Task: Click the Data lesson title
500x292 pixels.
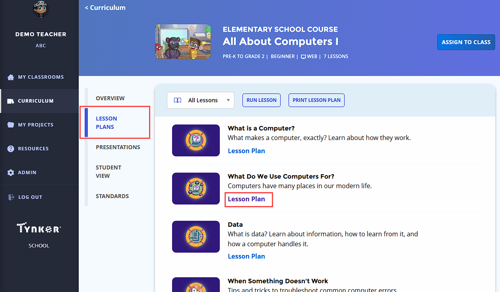Action: [235, 224]
